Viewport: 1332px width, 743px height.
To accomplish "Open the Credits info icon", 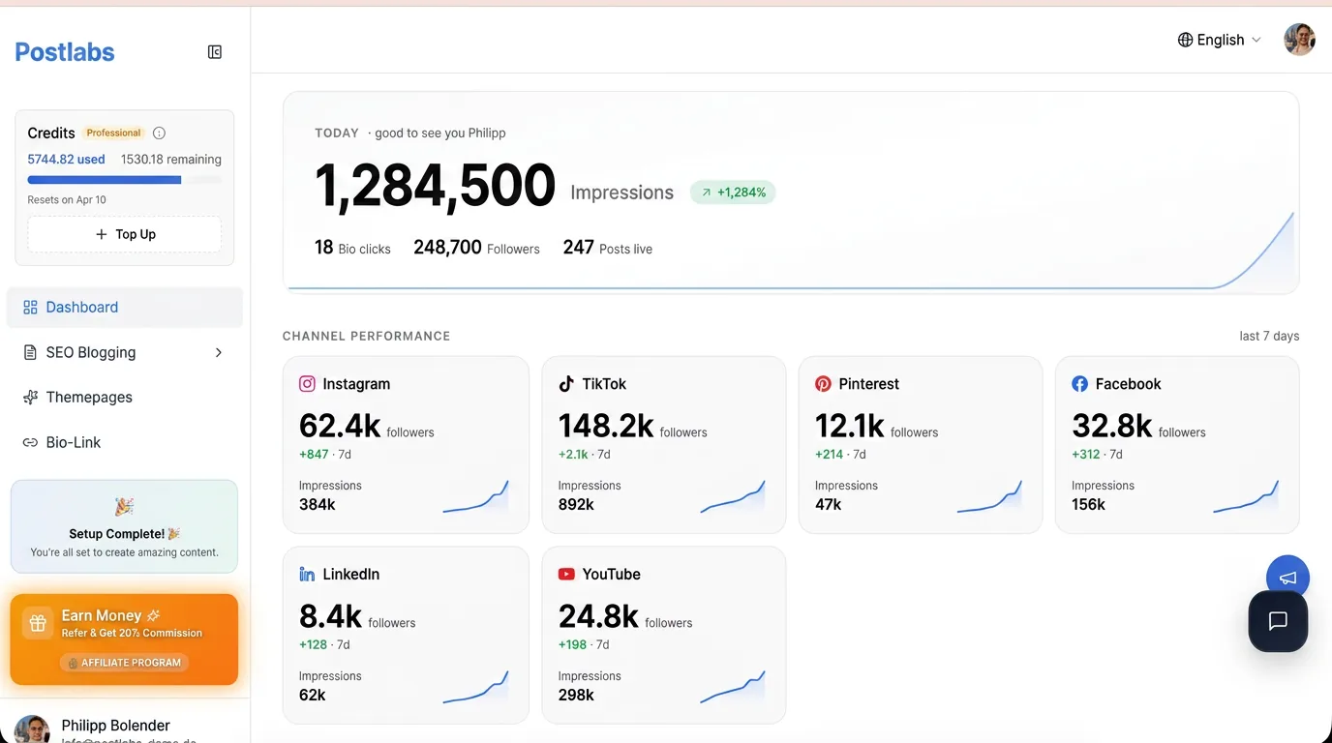I will click(160, 134).
